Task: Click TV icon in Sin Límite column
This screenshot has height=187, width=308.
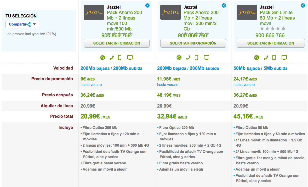Action: [284, 58]
